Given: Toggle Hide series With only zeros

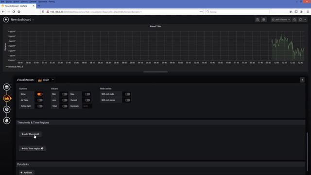Looking at the screenshot, I should [x=127, y=100].
